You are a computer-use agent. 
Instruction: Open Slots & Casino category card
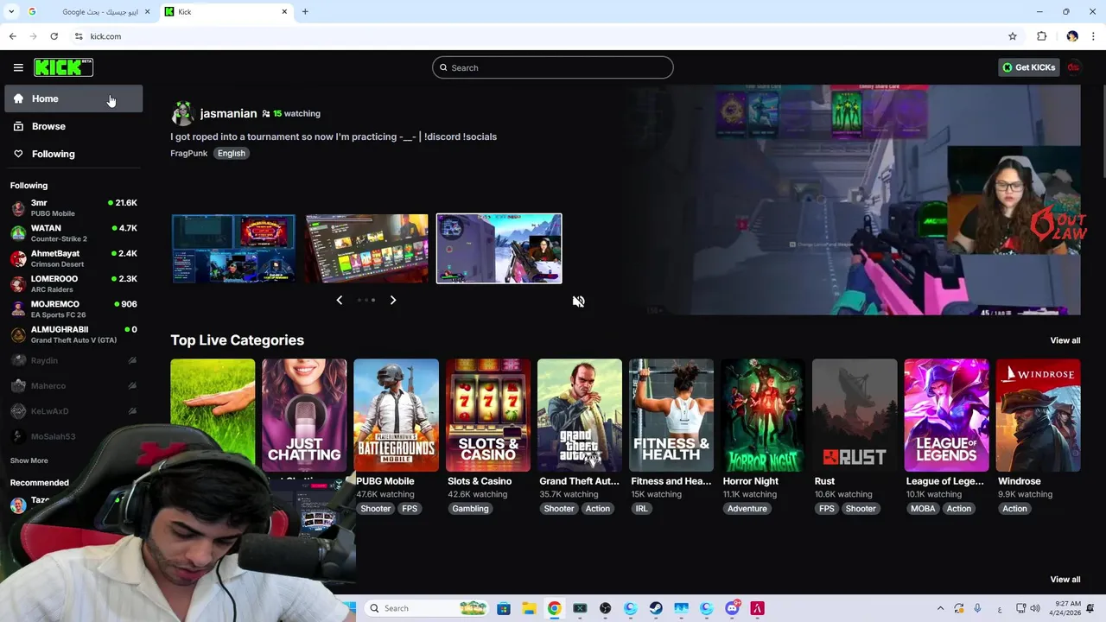click(x=487, y=416)
